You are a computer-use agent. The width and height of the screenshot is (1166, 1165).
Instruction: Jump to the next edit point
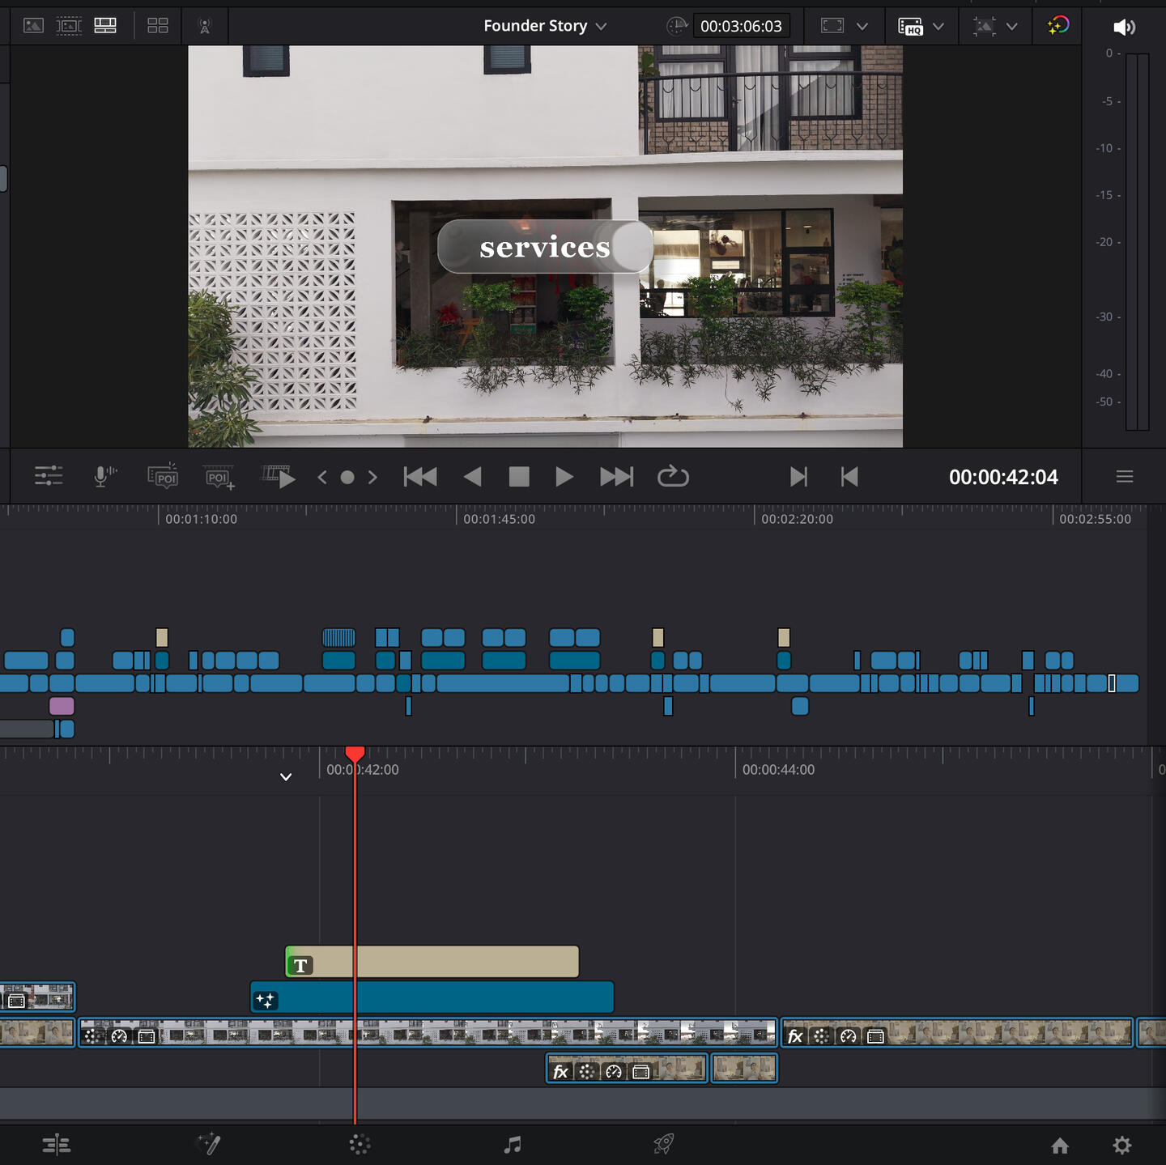tap(798, 477)
